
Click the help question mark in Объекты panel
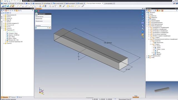point(32,11)
